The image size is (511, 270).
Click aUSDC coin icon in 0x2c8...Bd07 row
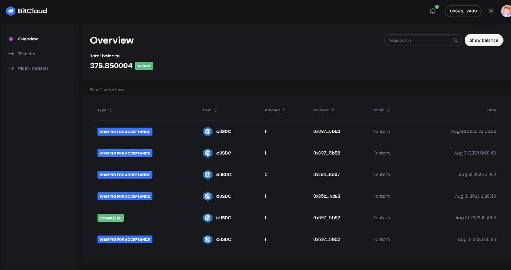(208, 175)
